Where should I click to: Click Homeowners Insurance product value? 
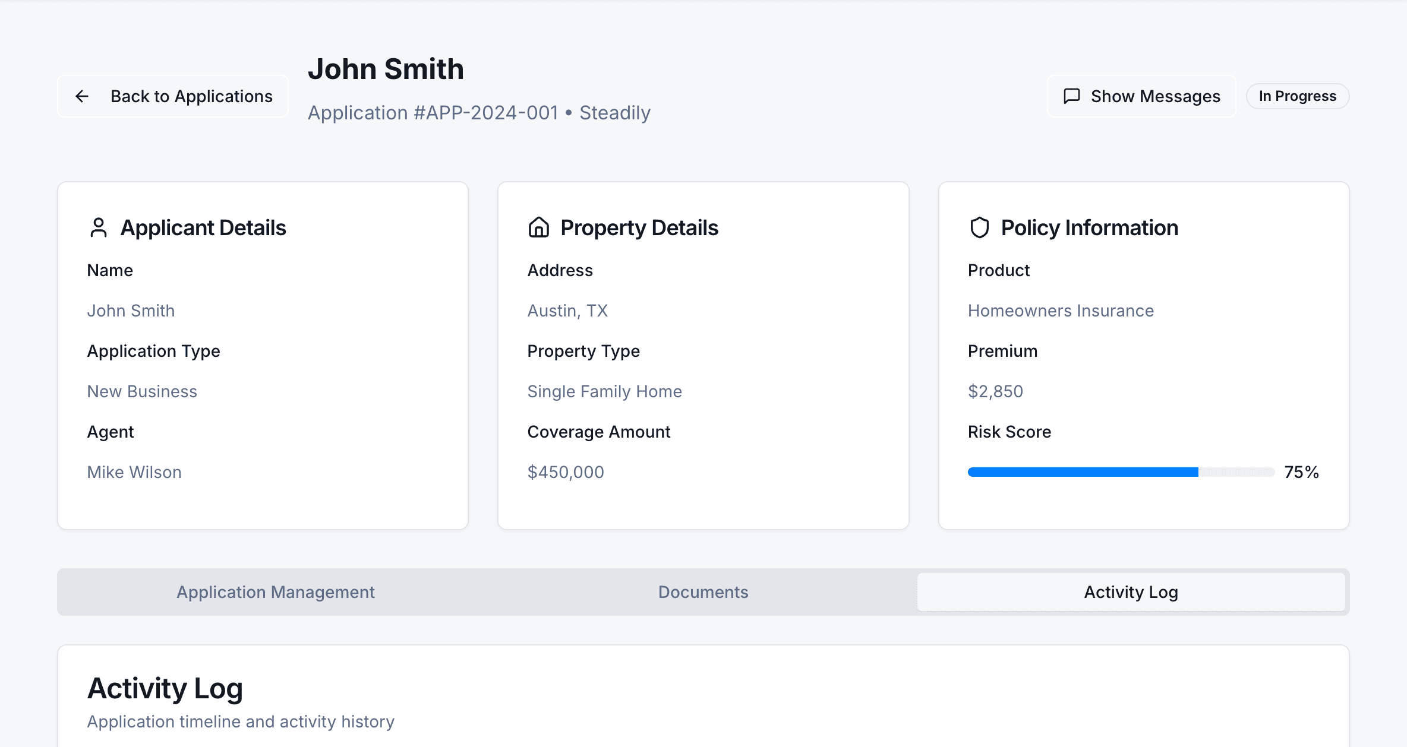pyautogui.click(x=1061, y=311)
